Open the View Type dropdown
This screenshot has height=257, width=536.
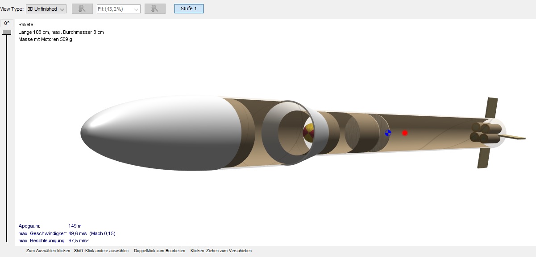(x=46, y=9)
